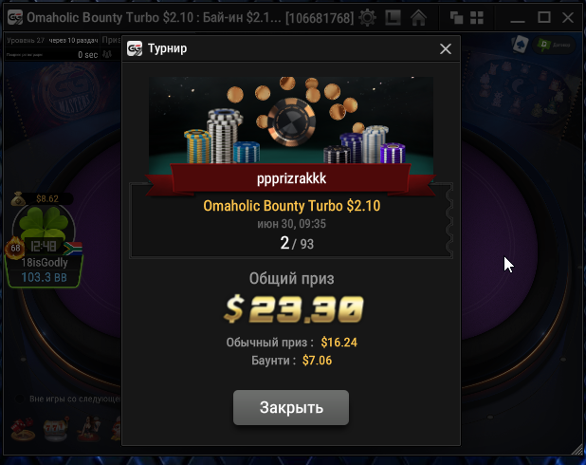Open the 777 slot machine icon
This screenshot has height=465, width=586.
point(56,429)
